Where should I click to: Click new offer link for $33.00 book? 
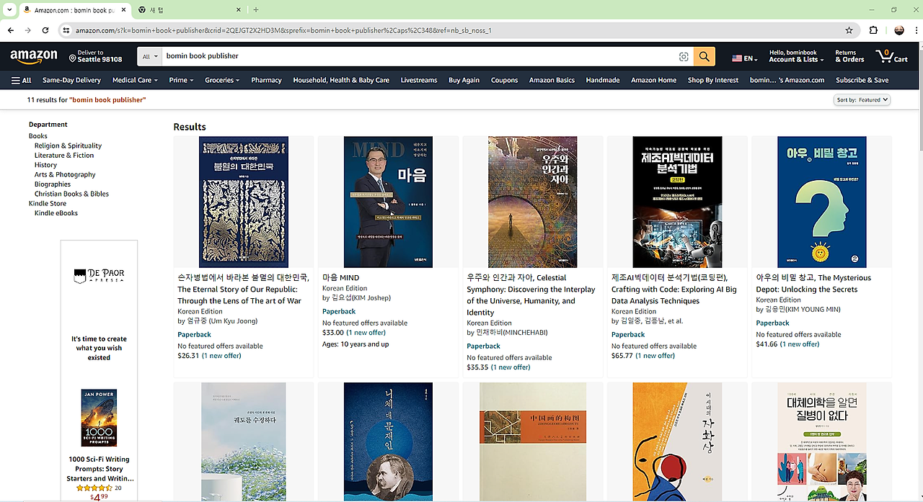[366, 333]
